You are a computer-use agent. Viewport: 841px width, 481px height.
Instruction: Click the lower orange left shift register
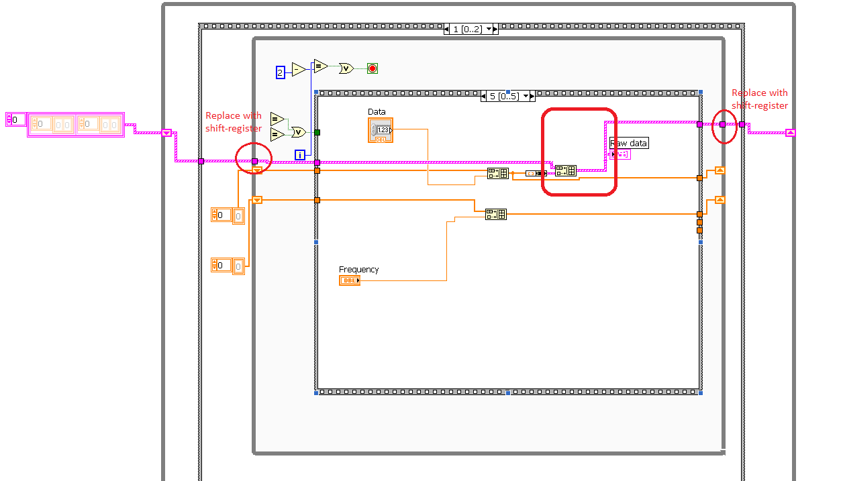click(x=257, y=199)
